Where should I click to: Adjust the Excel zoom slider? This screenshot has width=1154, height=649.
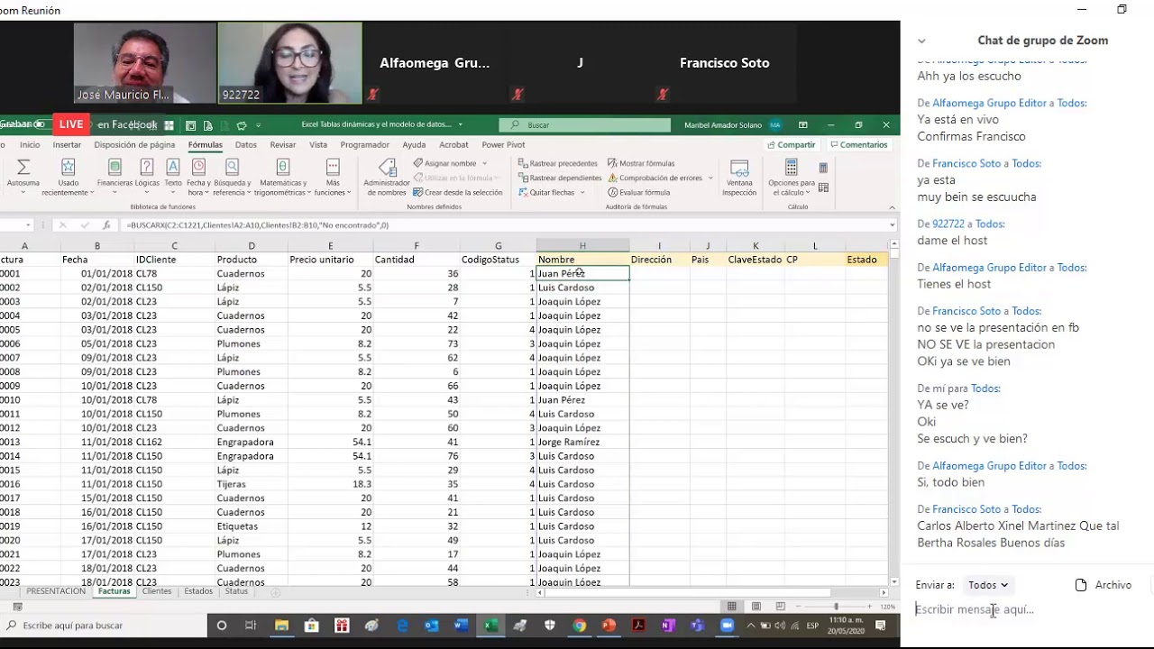pos(836,607)
